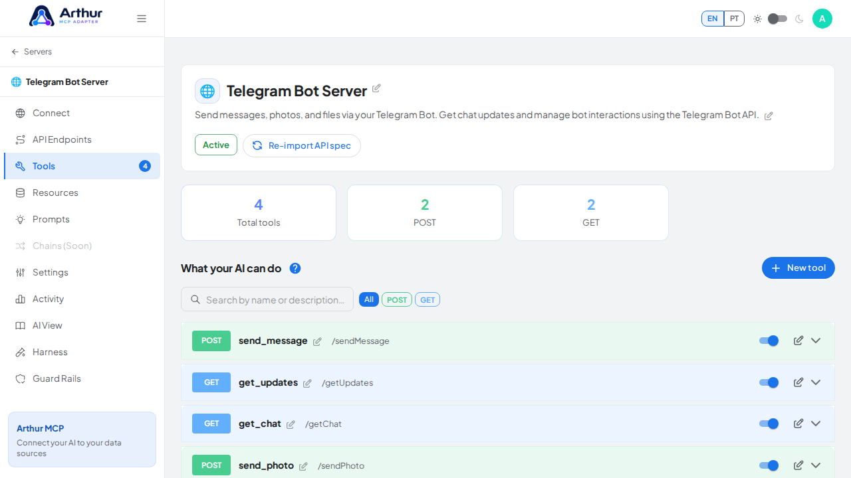Go back using Servers arrow
This screenshot has height=478, width=851.
click(31, 52)
